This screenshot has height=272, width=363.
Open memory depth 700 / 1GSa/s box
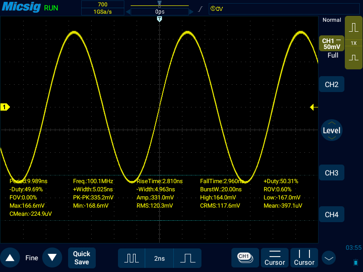103,8
